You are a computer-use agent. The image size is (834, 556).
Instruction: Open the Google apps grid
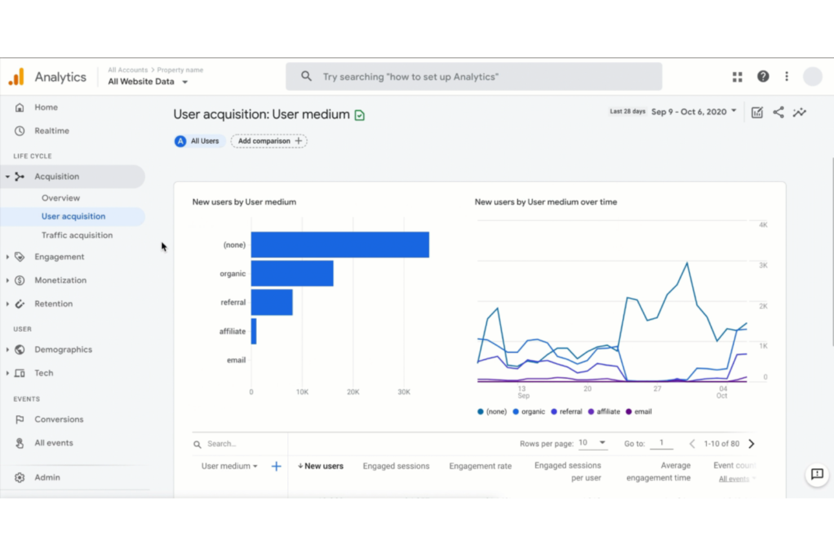[x=737, y=77]
